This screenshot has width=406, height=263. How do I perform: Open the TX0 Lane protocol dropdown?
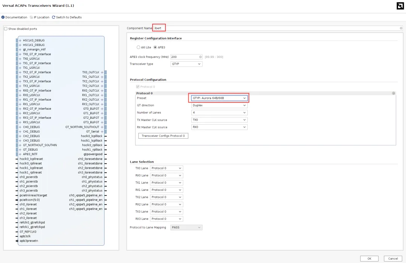(166, 168)
